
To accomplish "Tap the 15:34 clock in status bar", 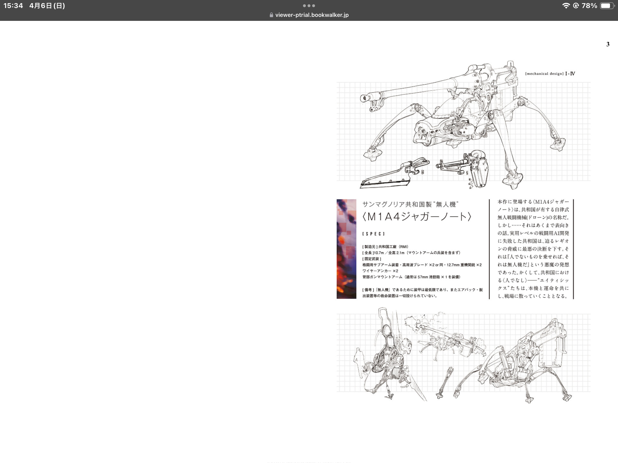I will click(13, 6).
